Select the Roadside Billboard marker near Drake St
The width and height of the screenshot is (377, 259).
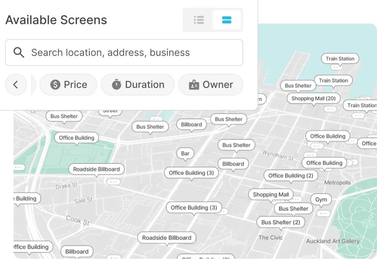96,169
